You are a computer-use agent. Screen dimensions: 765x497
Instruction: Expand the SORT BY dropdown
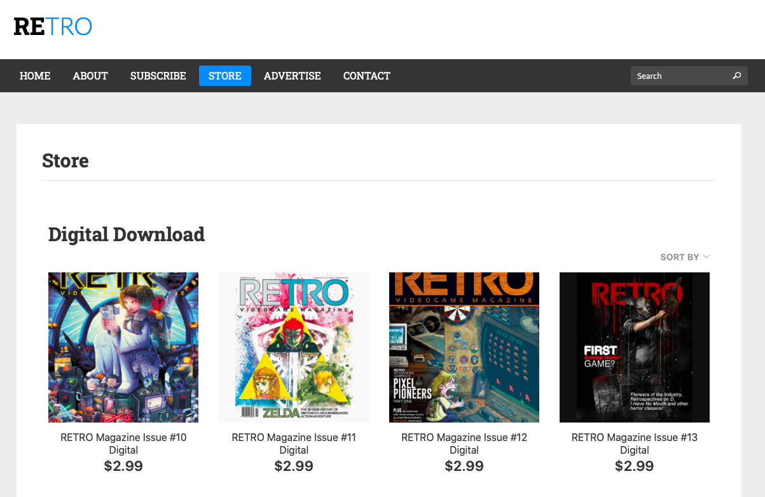[680, 257]
